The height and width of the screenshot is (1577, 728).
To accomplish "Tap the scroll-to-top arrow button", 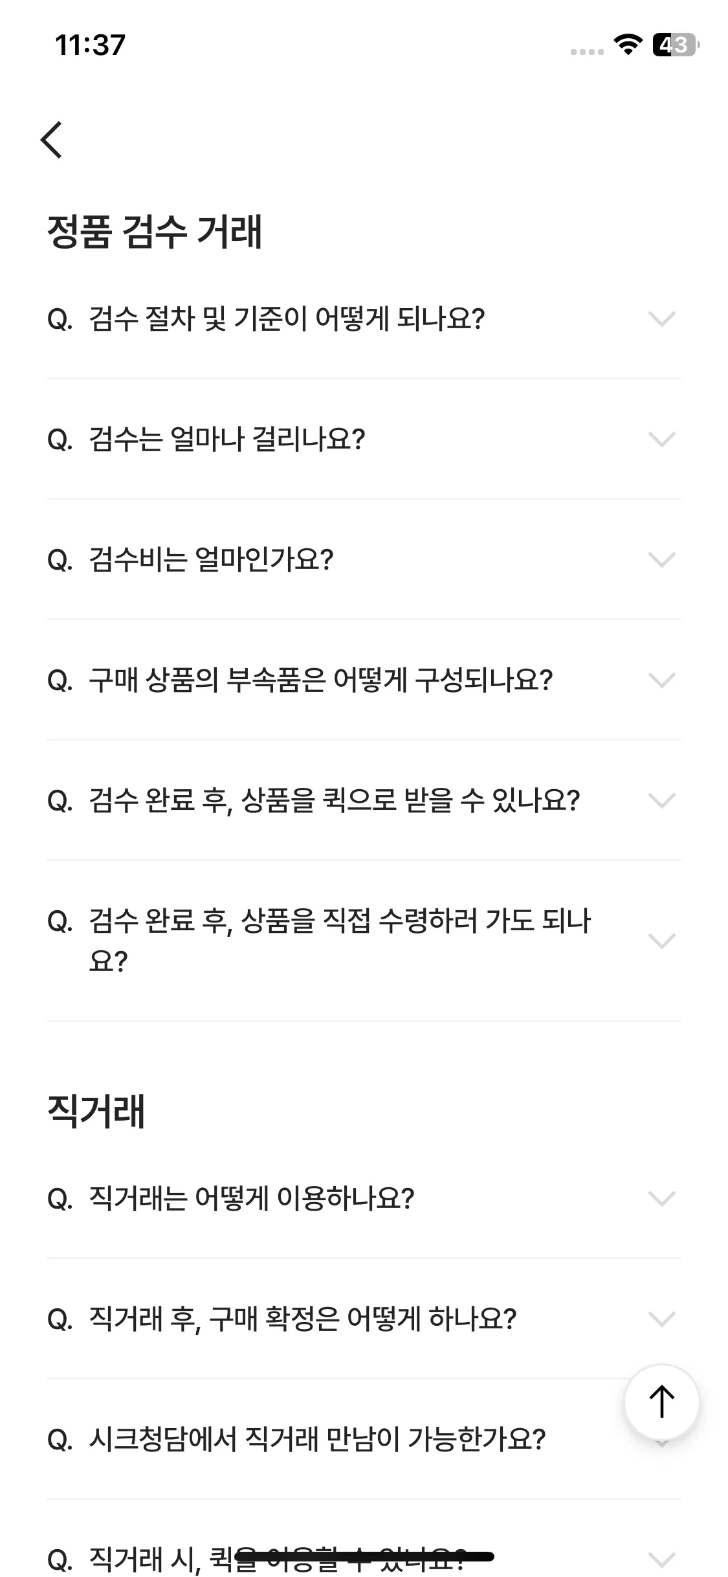I will (661, 1402).
